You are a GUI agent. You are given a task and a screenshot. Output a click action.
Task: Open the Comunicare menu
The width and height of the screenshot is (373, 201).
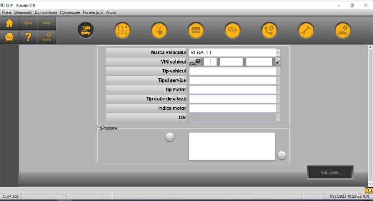click(70, 12)
